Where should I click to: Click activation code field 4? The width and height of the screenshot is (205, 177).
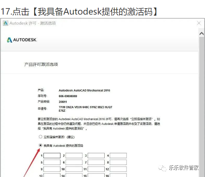point(118,155)
